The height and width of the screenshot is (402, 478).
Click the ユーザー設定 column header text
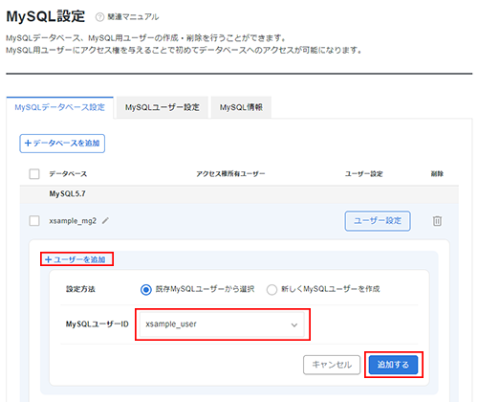pyautogui.click(x=364, y=174)
